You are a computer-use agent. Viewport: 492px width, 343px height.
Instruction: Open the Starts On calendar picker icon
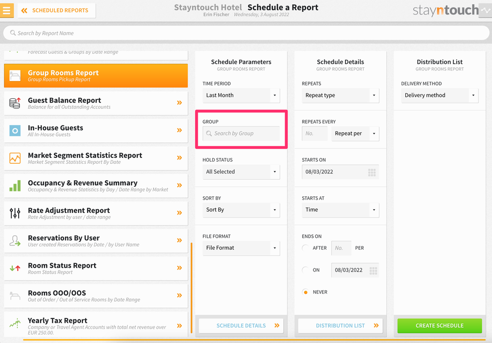(x=372, y=172)
